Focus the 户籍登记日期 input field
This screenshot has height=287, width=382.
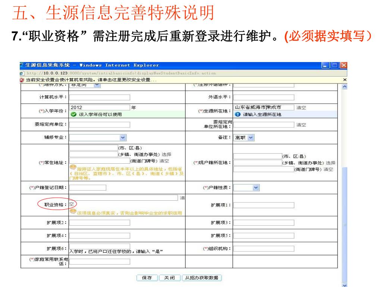88,188
